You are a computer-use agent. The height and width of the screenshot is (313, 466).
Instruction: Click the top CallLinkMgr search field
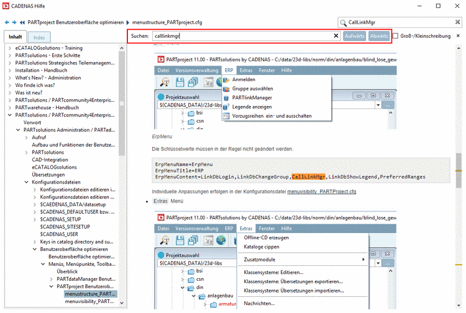(x=401, y=22)
